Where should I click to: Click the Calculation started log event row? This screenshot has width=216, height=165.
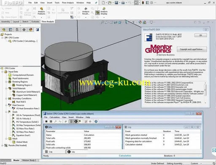click(x=162, y=144)
